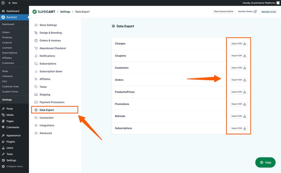Viewport: 281px width, 173px height.
Task: Open Plugins in WordPress sidebar
Action: tap(11, 142)
